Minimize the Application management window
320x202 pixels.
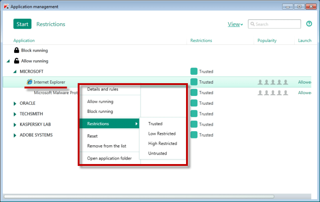tap(288, 7)
